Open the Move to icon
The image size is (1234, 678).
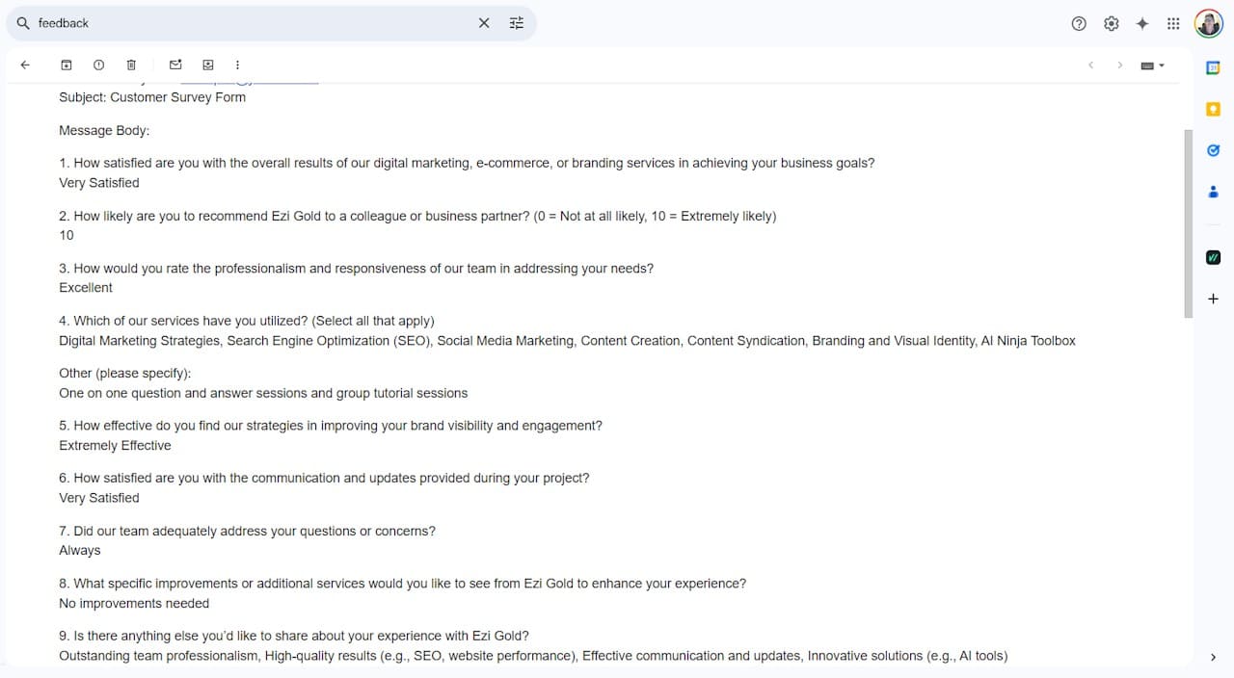click(x=208, y=65)
